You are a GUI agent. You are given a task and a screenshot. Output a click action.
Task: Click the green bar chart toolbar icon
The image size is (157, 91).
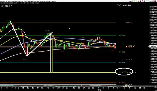pos(138,1)
